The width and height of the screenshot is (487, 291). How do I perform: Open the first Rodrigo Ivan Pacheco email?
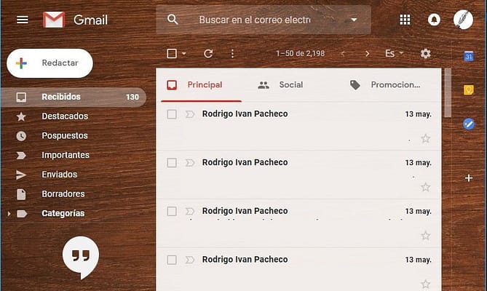(298, 127)
